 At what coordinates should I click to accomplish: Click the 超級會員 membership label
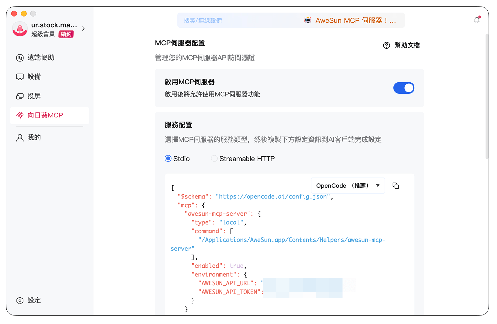point(43,34)
